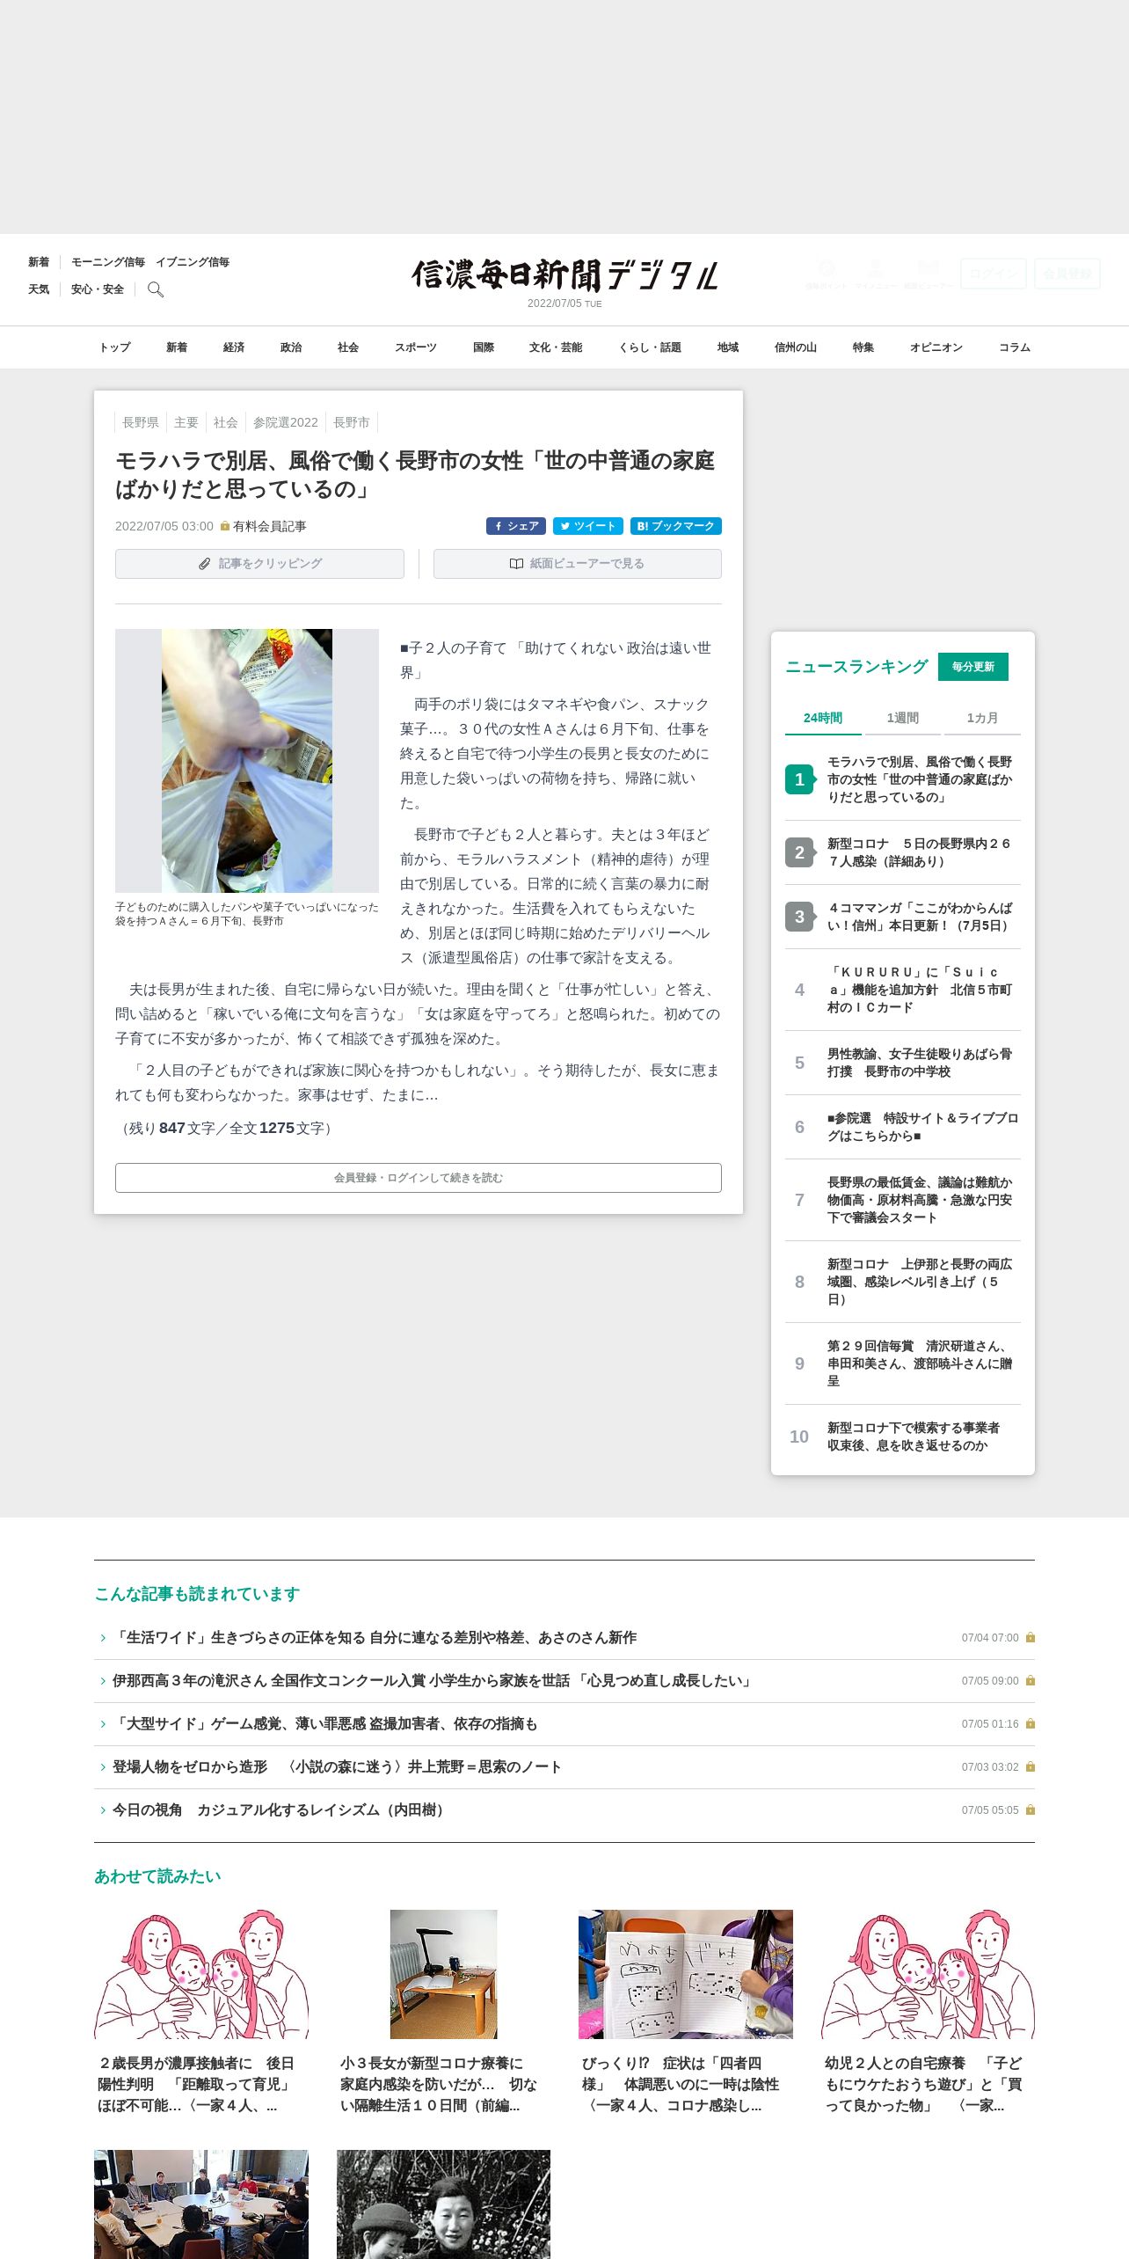Bookmark article with B! ブックマーク button
Image resolution: width=1129 pixels, height=2259 pixels.
click(x=676, y=526)
